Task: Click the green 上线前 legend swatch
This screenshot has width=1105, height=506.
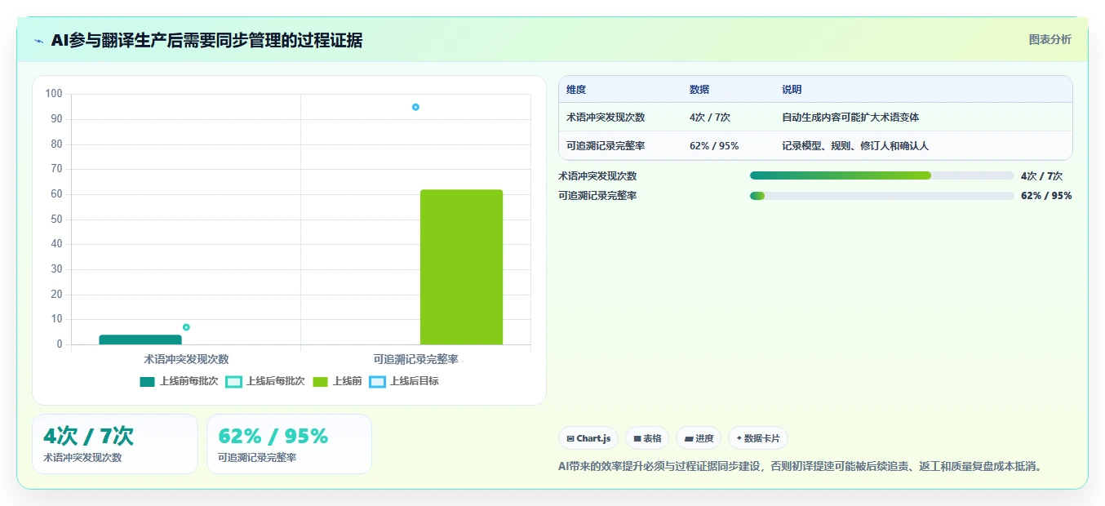Action: pos(320,381)
